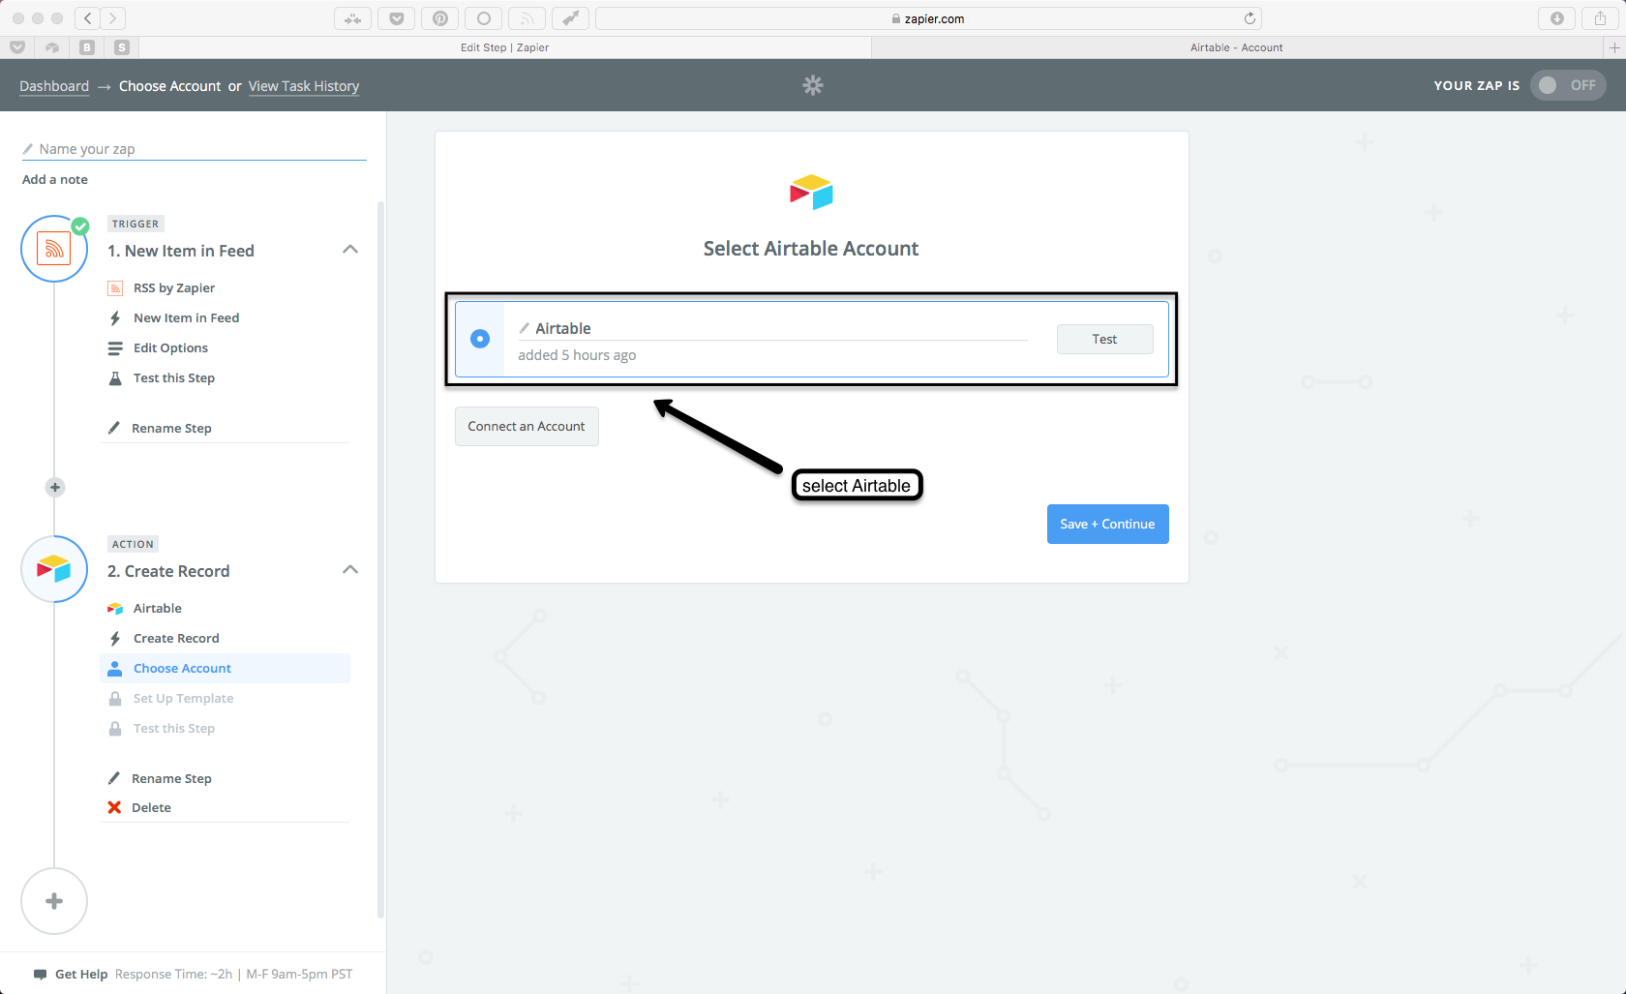
Task: Switch to the Airtable - Account tab
Action: tap(1236, 47)
